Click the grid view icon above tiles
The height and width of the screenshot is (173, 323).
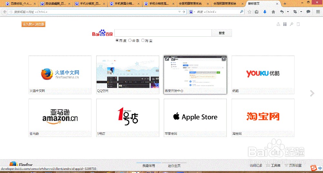coord(285,24)
